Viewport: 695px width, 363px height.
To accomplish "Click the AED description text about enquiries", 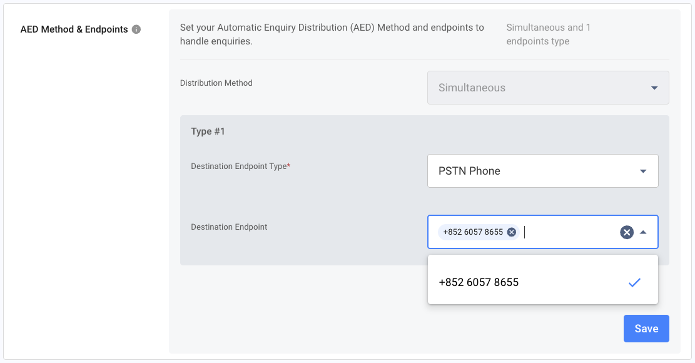I will coord(332,34).
